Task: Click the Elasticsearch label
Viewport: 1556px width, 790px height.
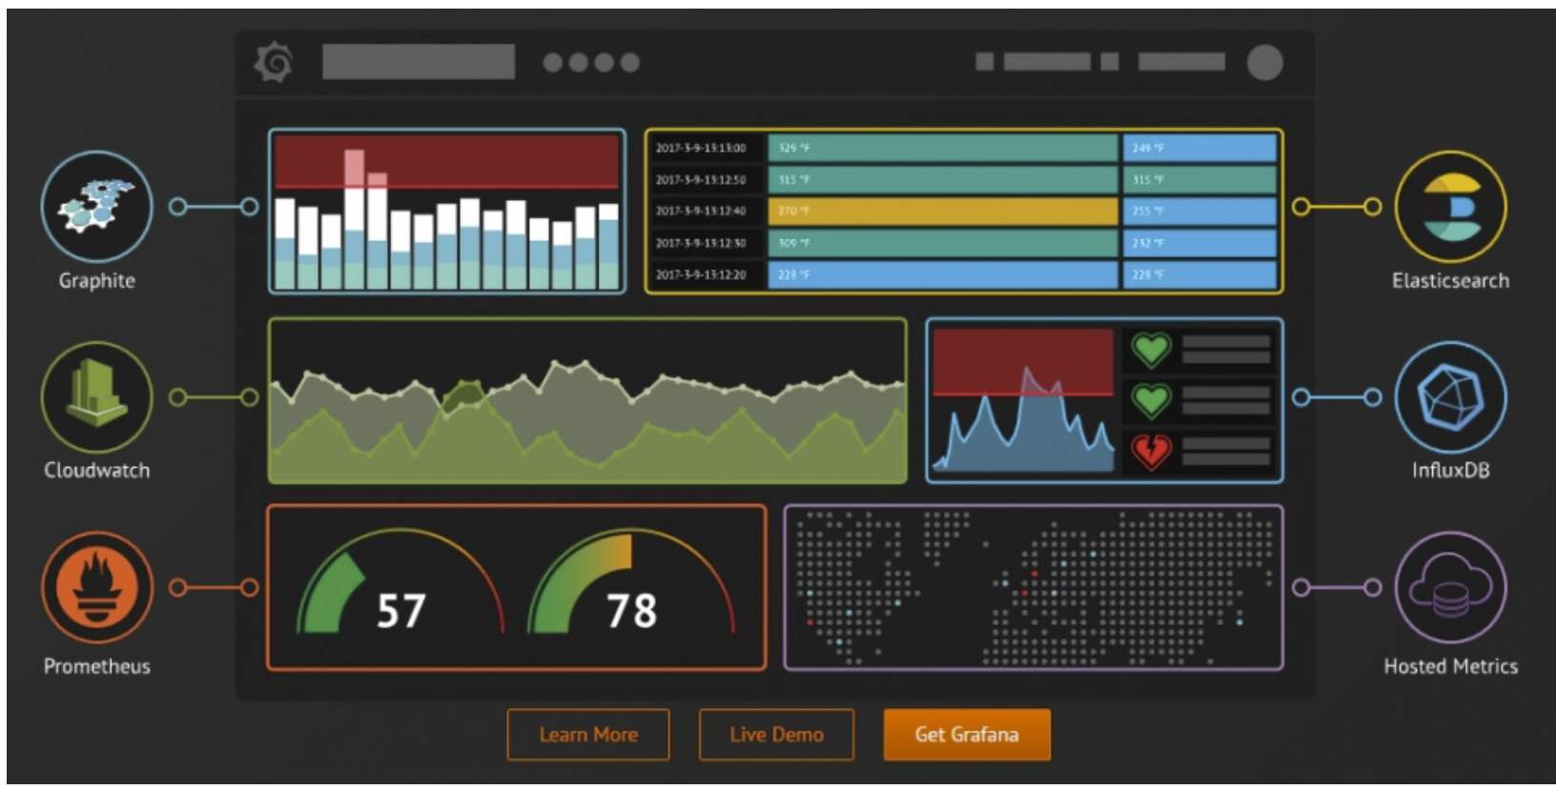Action: click(x=1450, y=281)
